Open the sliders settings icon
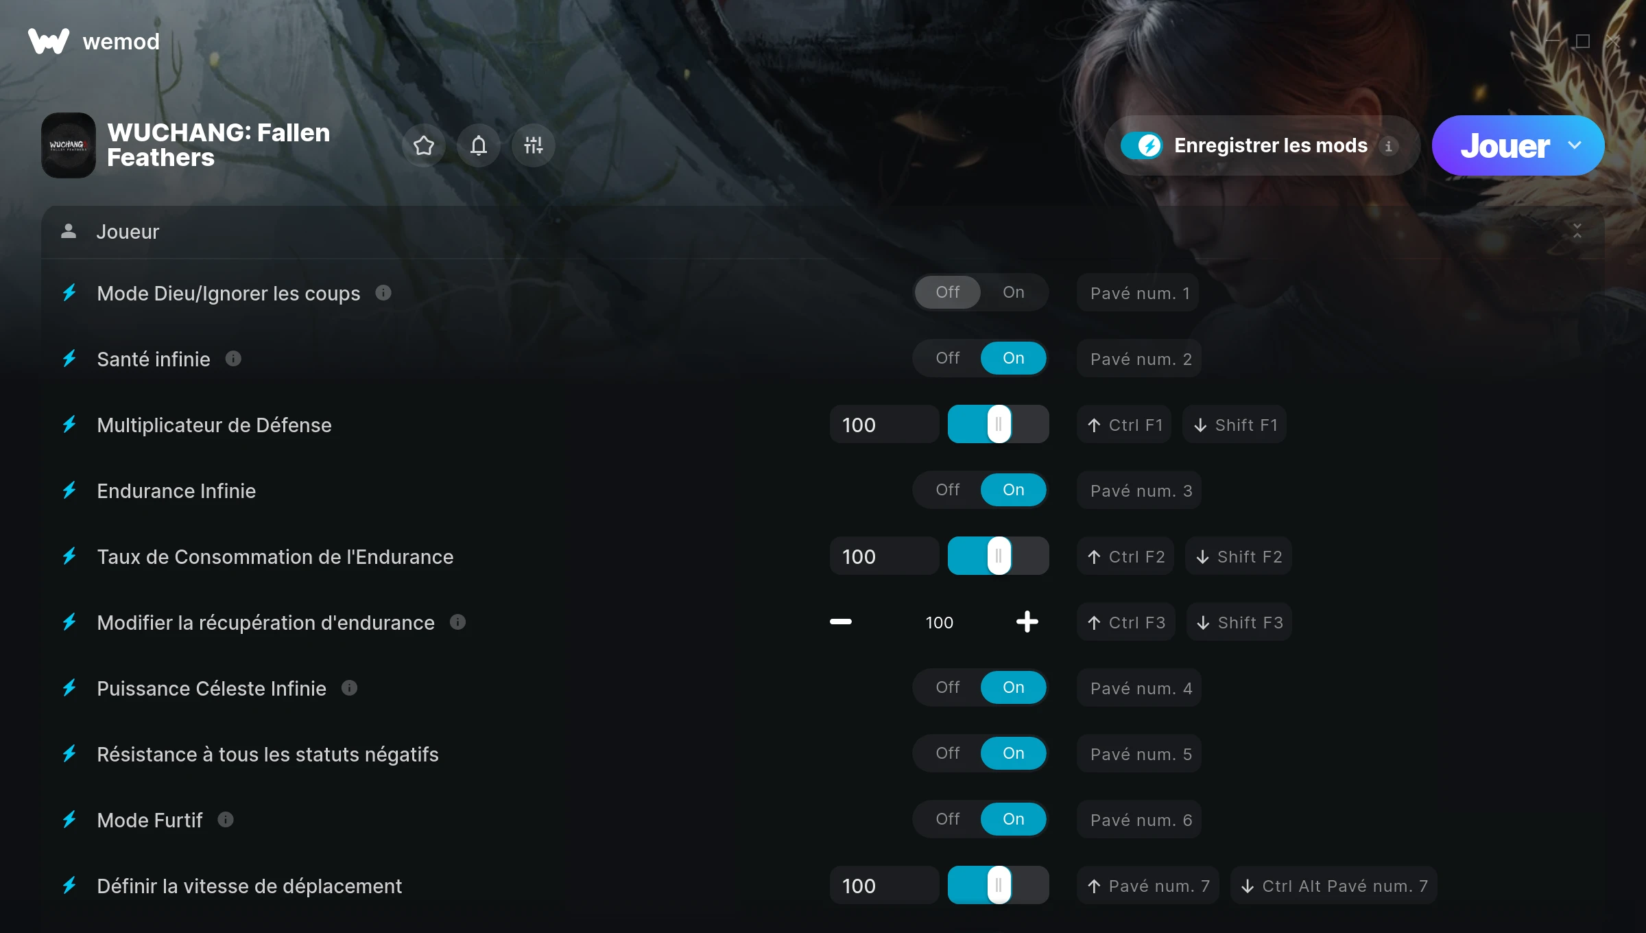The width and height of the screenshot is (1646, 933). pyautogui.click(x=534, y=145)
